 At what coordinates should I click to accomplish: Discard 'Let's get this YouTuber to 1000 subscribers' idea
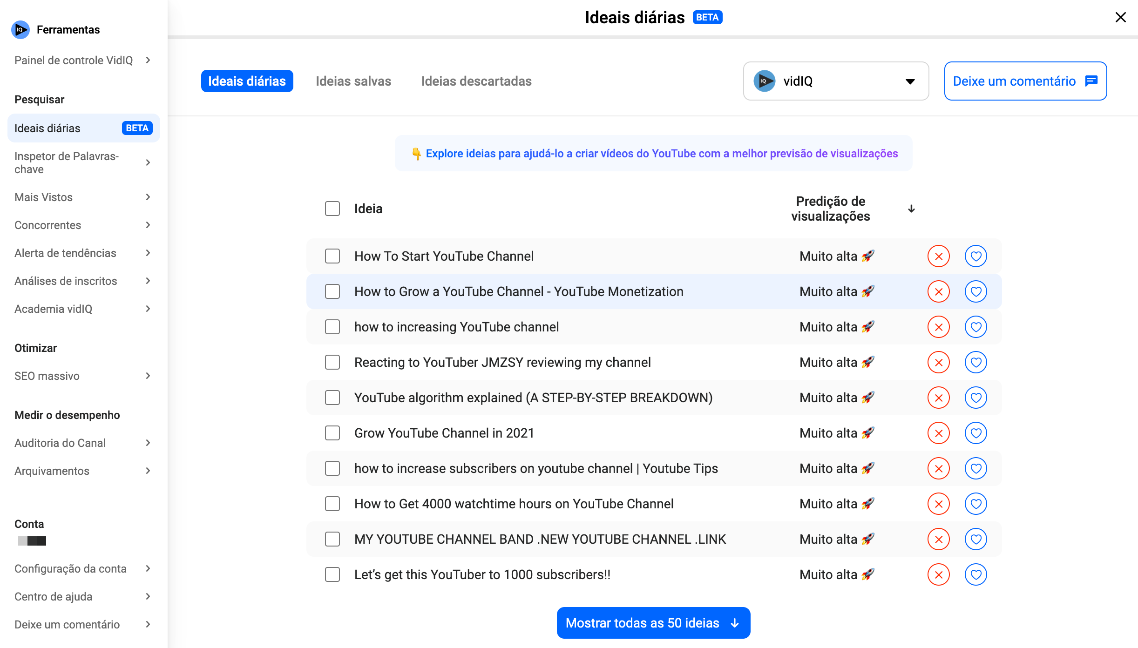click(938, 574)
